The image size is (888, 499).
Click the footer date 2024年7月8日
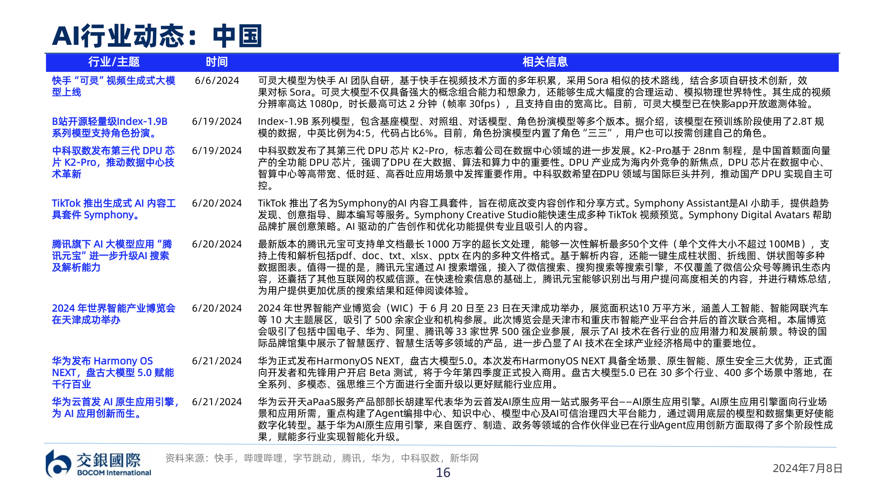coord(807,468)
